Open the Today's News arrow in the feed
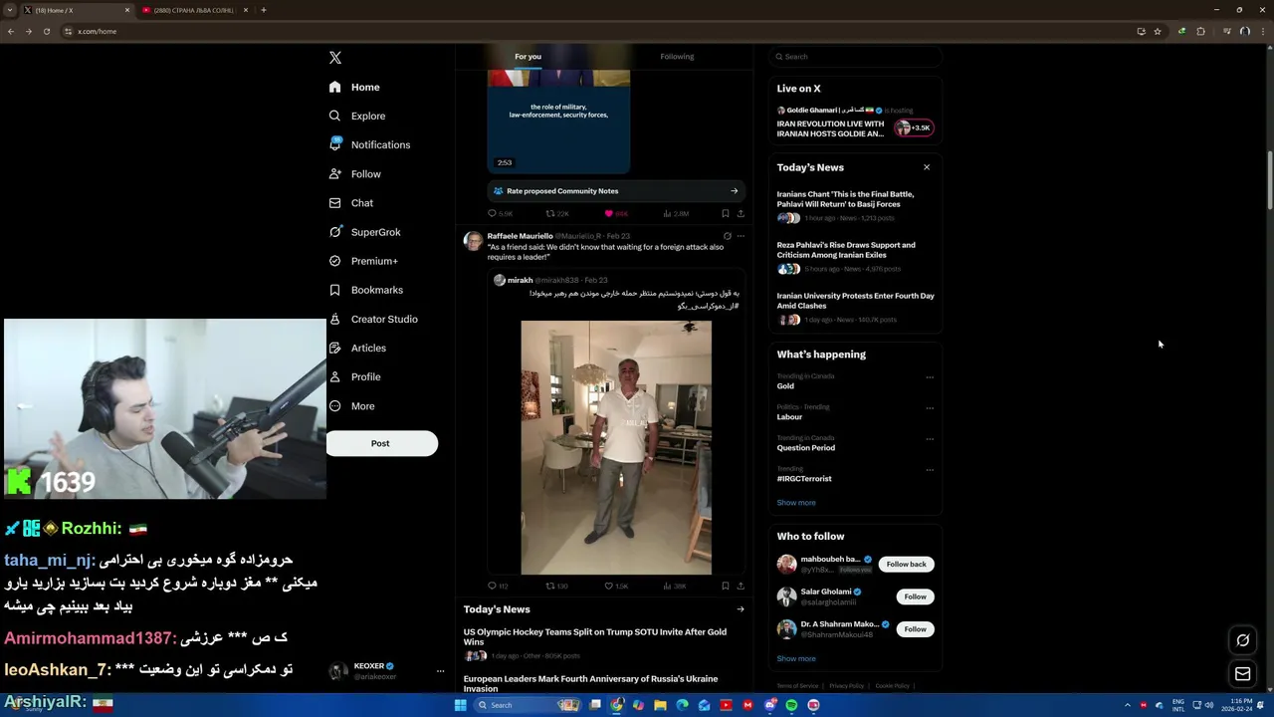Viewport: 1274px width, 717px height. 740,609
